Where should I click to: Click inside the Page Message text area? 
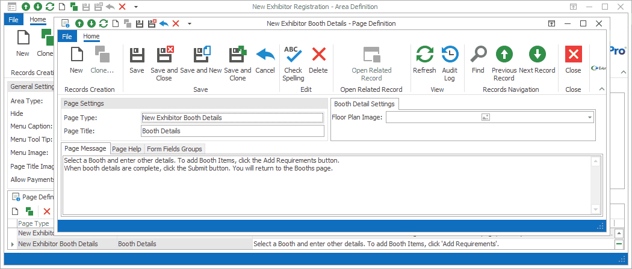327,186
